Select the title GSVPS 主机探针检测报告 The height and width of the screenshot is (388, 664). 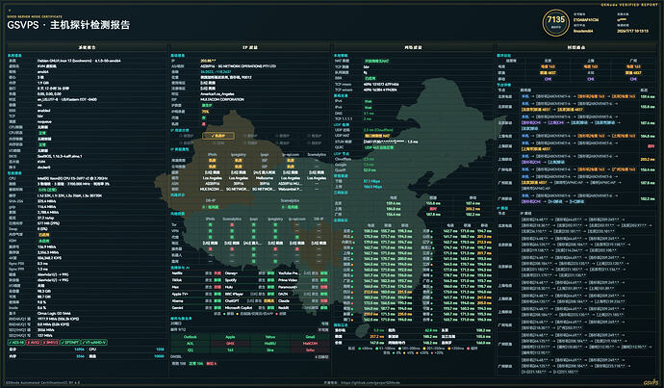click(68, 25)
